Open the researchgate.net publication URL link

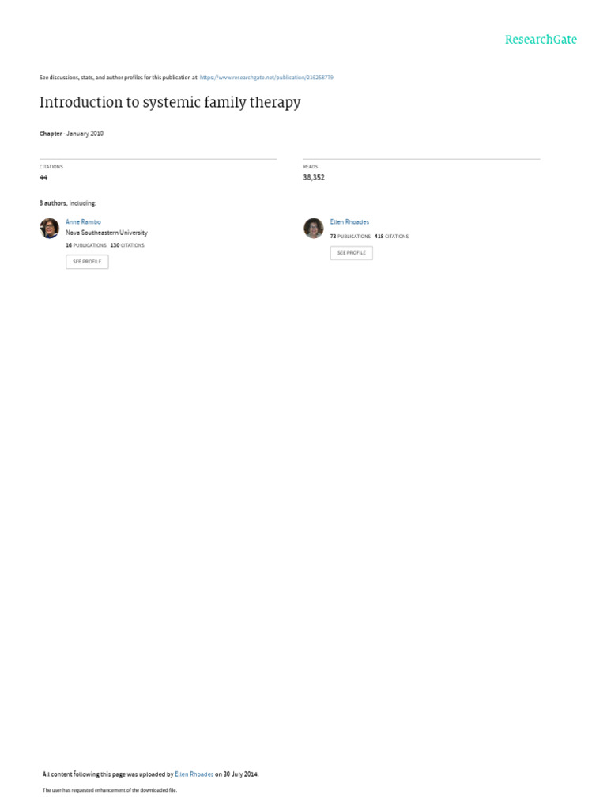click(x=266, y=78)
